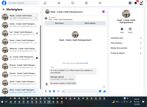Click the chat list scrollbar
147x107 pixels.
coord(41,57)
